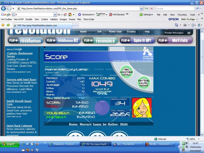Image resolution: width=204 pixels, height=153 pixels.
Task: Click the 440 blocked popup blocker icon
Action: click(x=111, y=15)
